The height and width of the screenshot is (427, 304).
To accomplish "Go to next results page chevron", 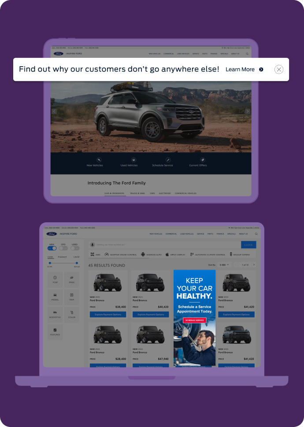I will (x=254, y=265).
